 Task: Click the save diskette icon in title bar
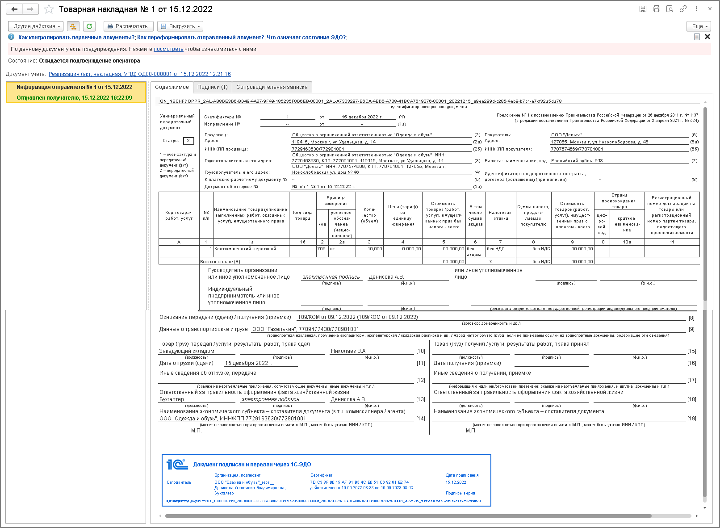(x=643, y=9)
